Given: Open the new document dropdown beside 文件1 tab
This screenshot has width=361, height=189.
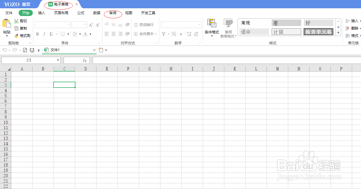Looking at the screenshot, I should pyautogui.click(x=106, y=50).
